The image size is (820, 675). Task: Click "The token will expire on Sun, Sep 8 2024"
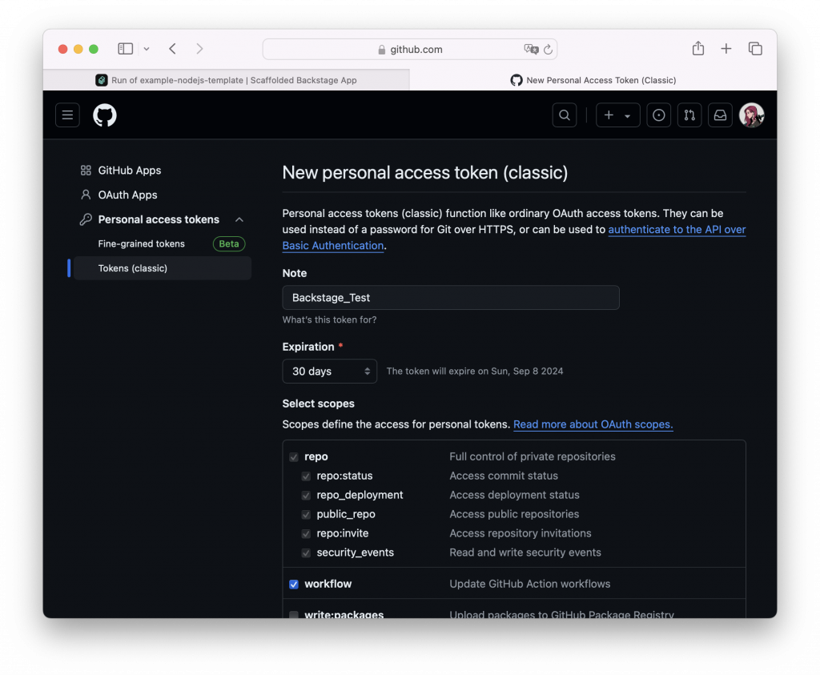[475, 372]
